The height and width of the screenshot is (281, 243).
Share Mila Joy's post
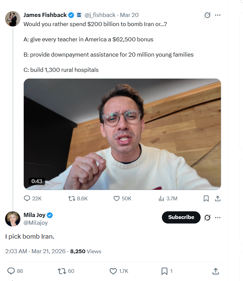point(215,271)
